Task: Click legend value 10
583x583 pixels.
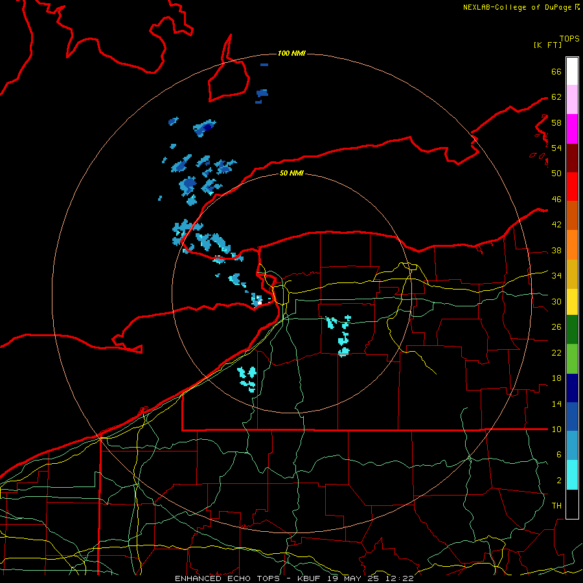Action: click(556, 429)
